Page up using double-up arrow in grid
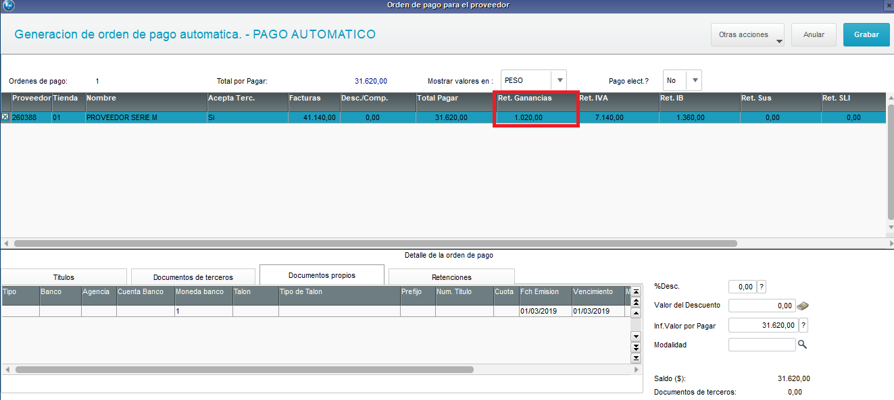Screen dimensions: 894x400 click(636, 303)
